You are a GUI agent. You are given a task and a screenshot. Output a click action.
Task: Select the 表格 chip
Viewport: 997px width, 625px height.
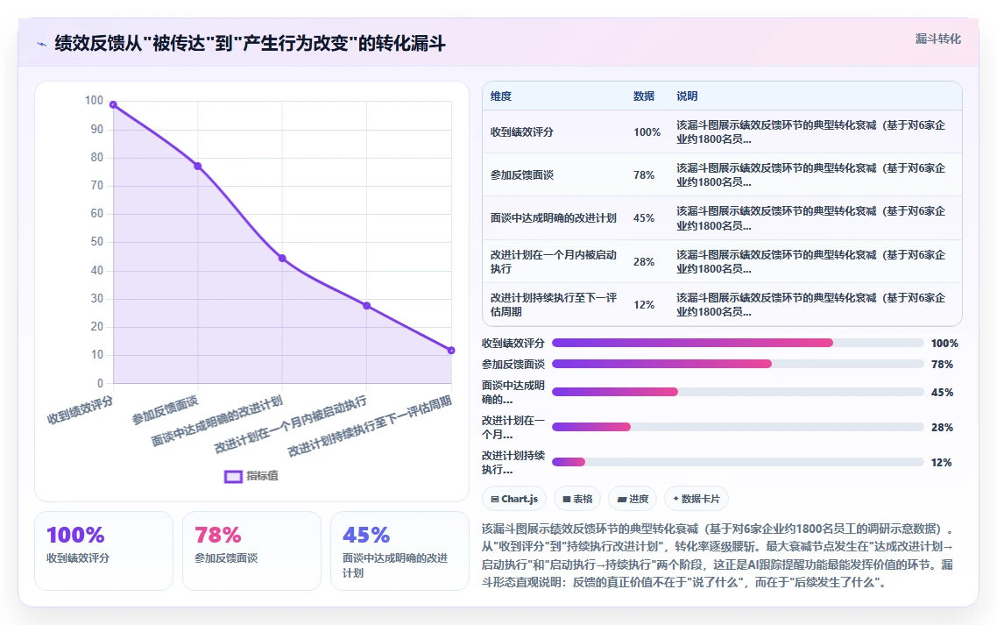click(x=577, y=499)
